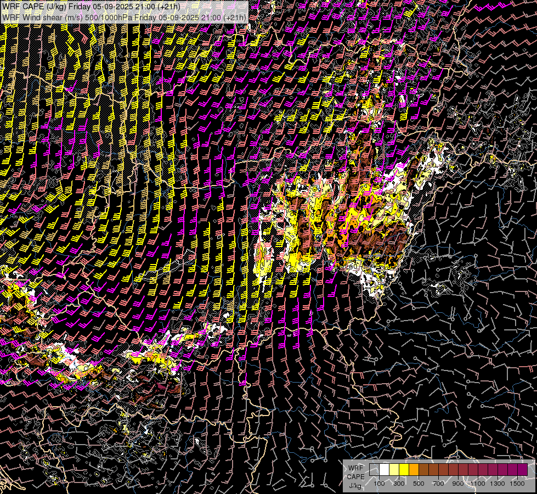The width and height of the screenshot is (537, 494).
Task: Click the WRF CAPE (J/kg) title line
Action: (x=91, y=7)
